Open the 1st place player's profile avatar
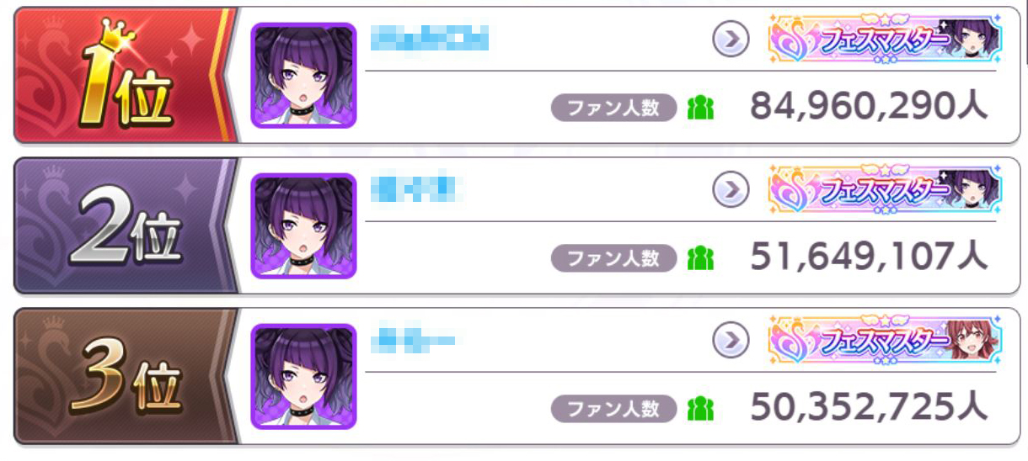 (x=303, y=76)
